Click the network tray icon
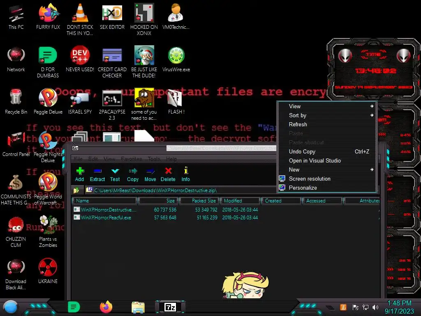 coord(365,307)
